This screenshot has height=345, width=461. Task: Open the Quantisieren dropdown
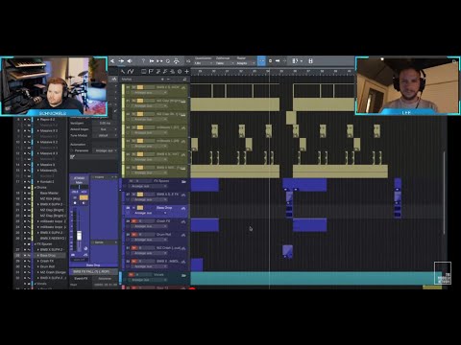point(204,63)
